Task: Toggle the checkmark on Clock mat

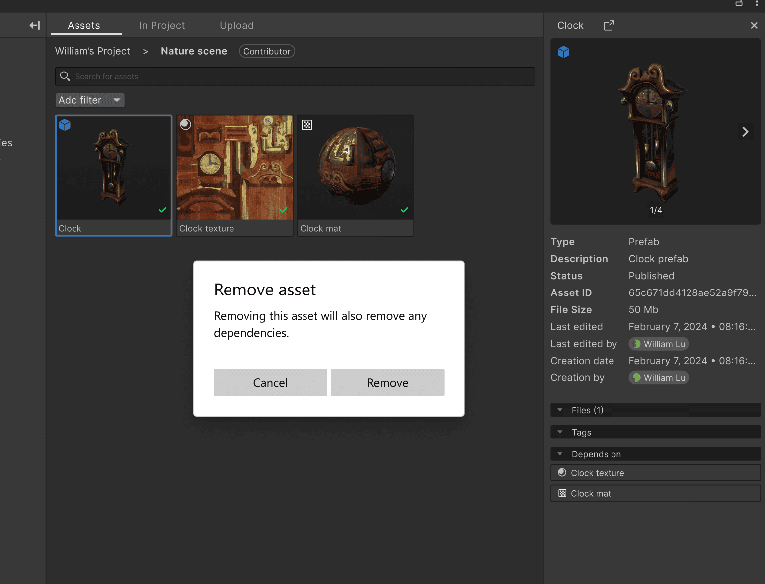Action: pyautogui.click(x=404, y=210)
